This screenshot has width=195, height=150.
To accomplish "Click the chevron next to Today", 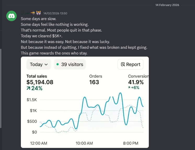I will pyautogui.click(x=46, y=64).
